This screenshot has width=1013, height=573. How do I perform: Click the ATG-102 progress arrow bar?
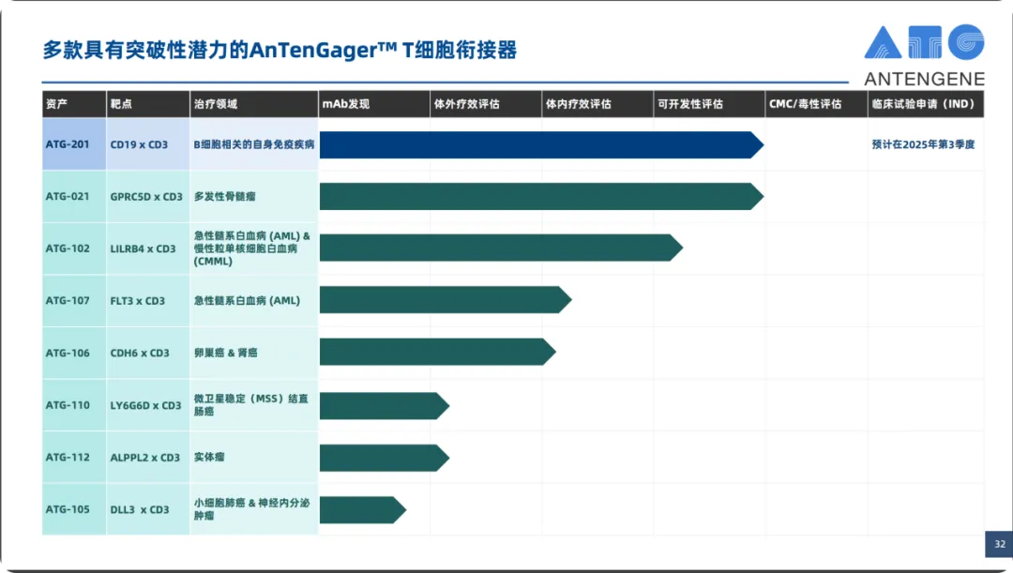click(x=499, y=248)
